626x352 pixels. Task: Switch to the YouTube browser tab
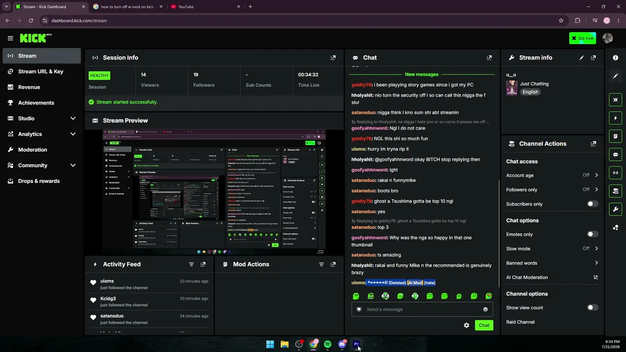coord(205,7)
